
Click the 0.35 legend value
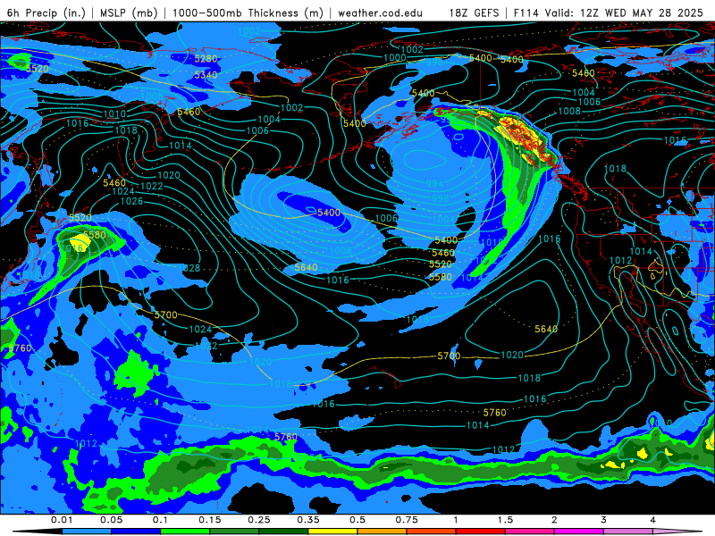[308, 520]
